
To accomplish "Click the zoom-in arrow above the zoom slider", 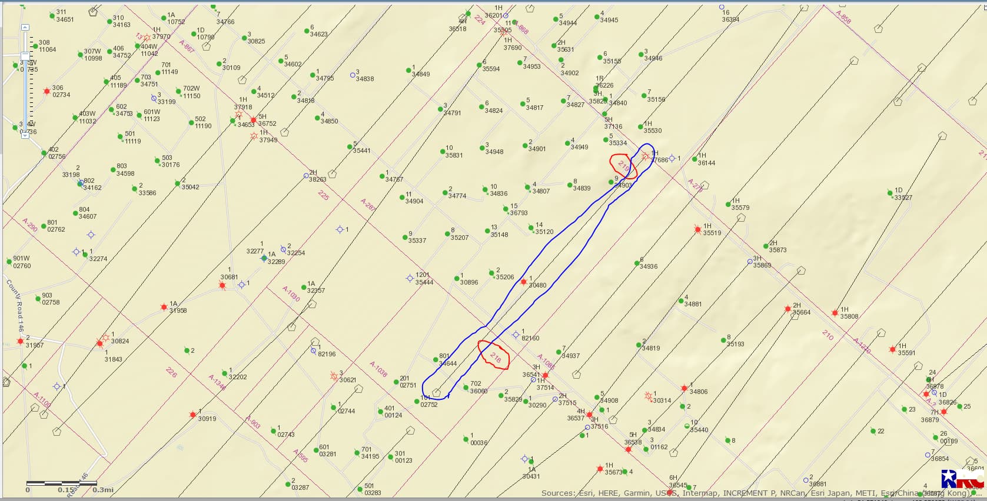I will (x=25, y=28).
